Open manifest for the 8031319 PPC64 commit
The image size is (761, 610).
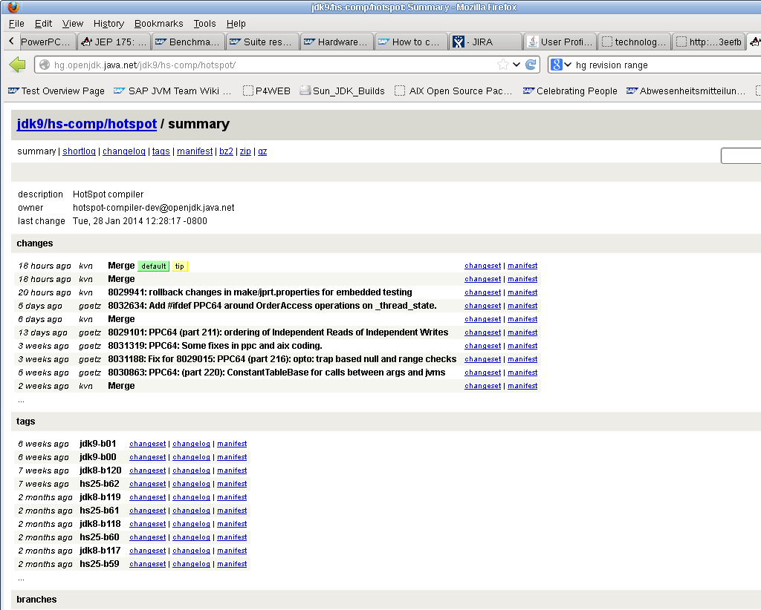click(522, 346)
